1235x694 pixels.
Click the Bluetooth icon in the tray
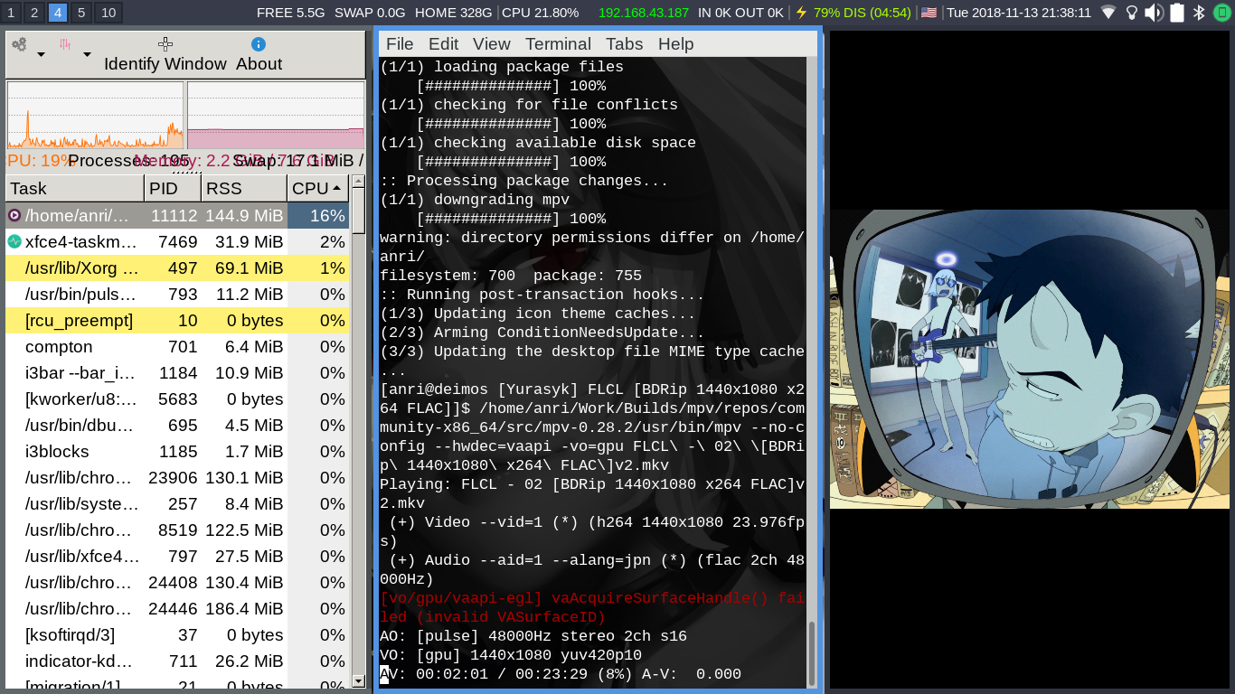1199,11
